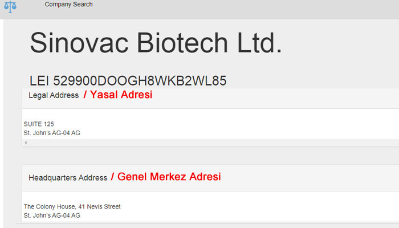Screen dimensions: 399x228
Task: Click the word Sinovac in the title
Action: pyautogui.click(x=79, y=43)
